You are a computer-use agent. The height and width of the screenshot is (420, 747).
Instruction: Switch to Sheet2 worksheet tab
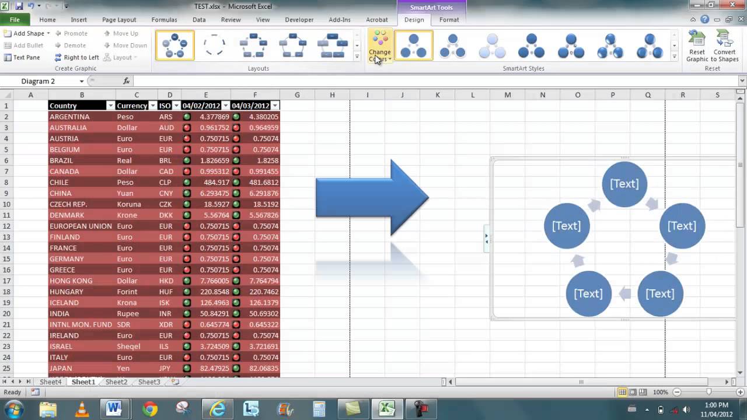[x=116, y=382]
